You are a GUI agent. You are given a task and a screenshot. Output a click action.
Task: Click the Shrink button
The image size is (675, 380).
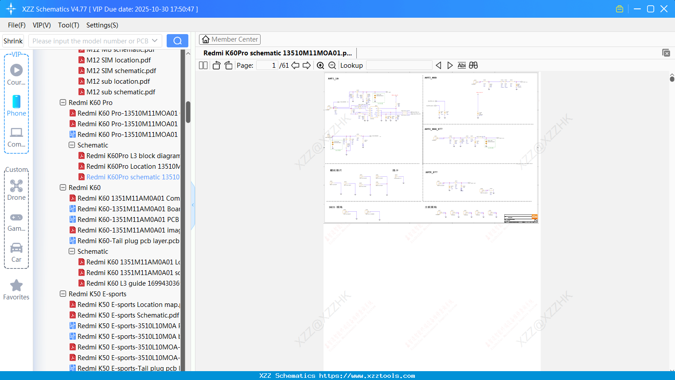tap(12, 40)
